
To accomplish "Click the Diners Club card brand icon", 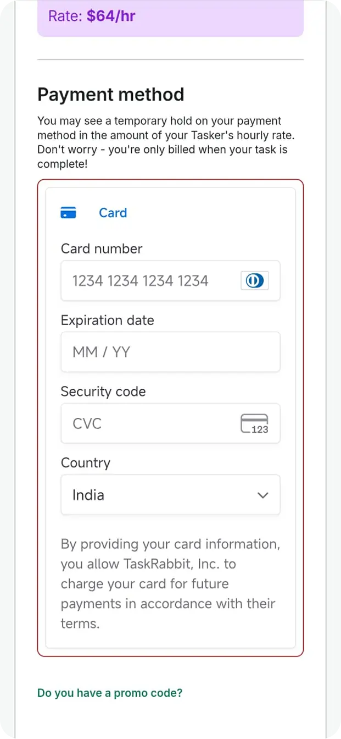I will click(254, 281).
